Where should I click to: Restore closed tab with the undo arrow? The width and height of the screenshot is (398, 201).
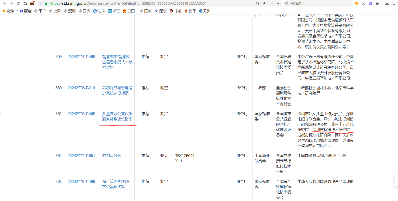click(394, 3)
